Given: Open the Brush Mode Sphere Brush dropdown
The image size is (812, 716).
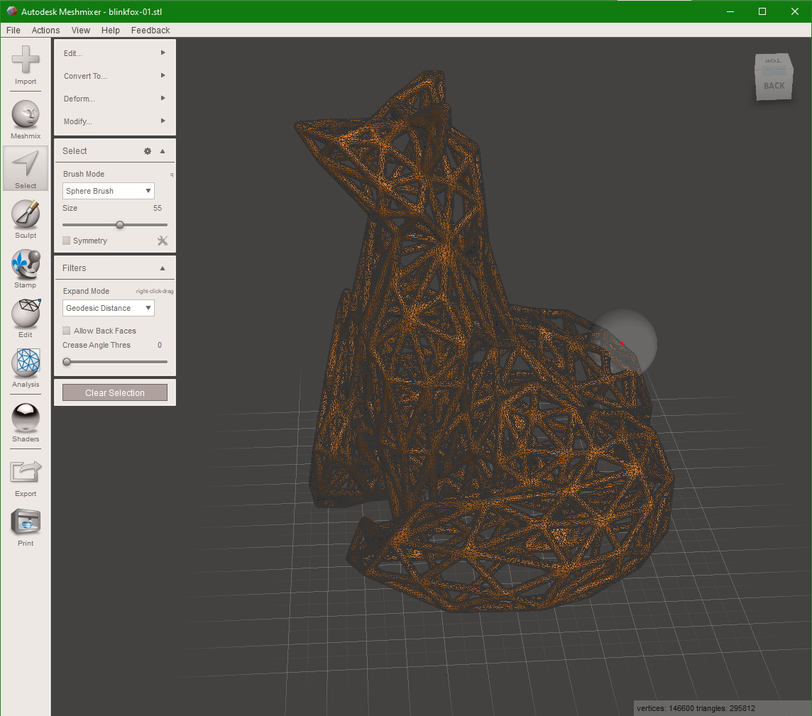Looking at the screenshot, I should click(x=108, y=191).
